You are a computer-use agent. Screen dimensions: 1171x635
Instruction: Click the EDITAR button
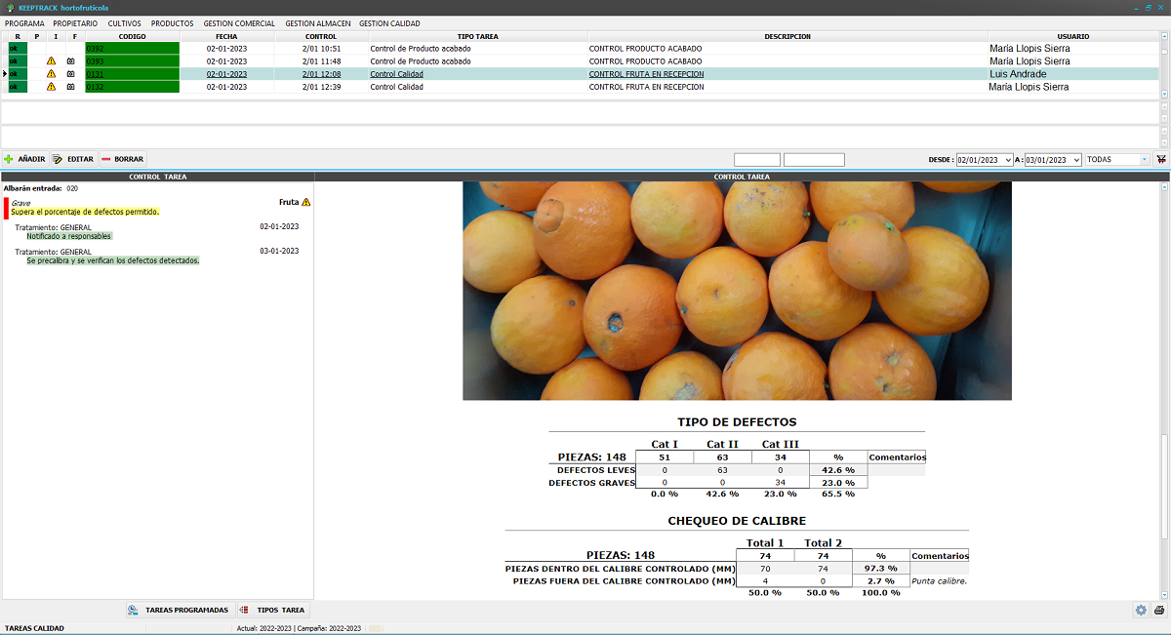(x=73, y=159)
